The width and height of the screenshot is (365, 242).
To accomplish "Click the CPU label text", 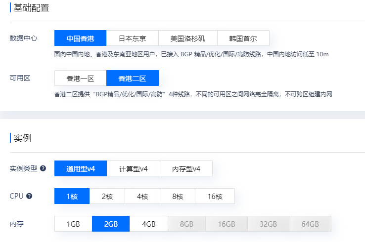I will (16, 196).
